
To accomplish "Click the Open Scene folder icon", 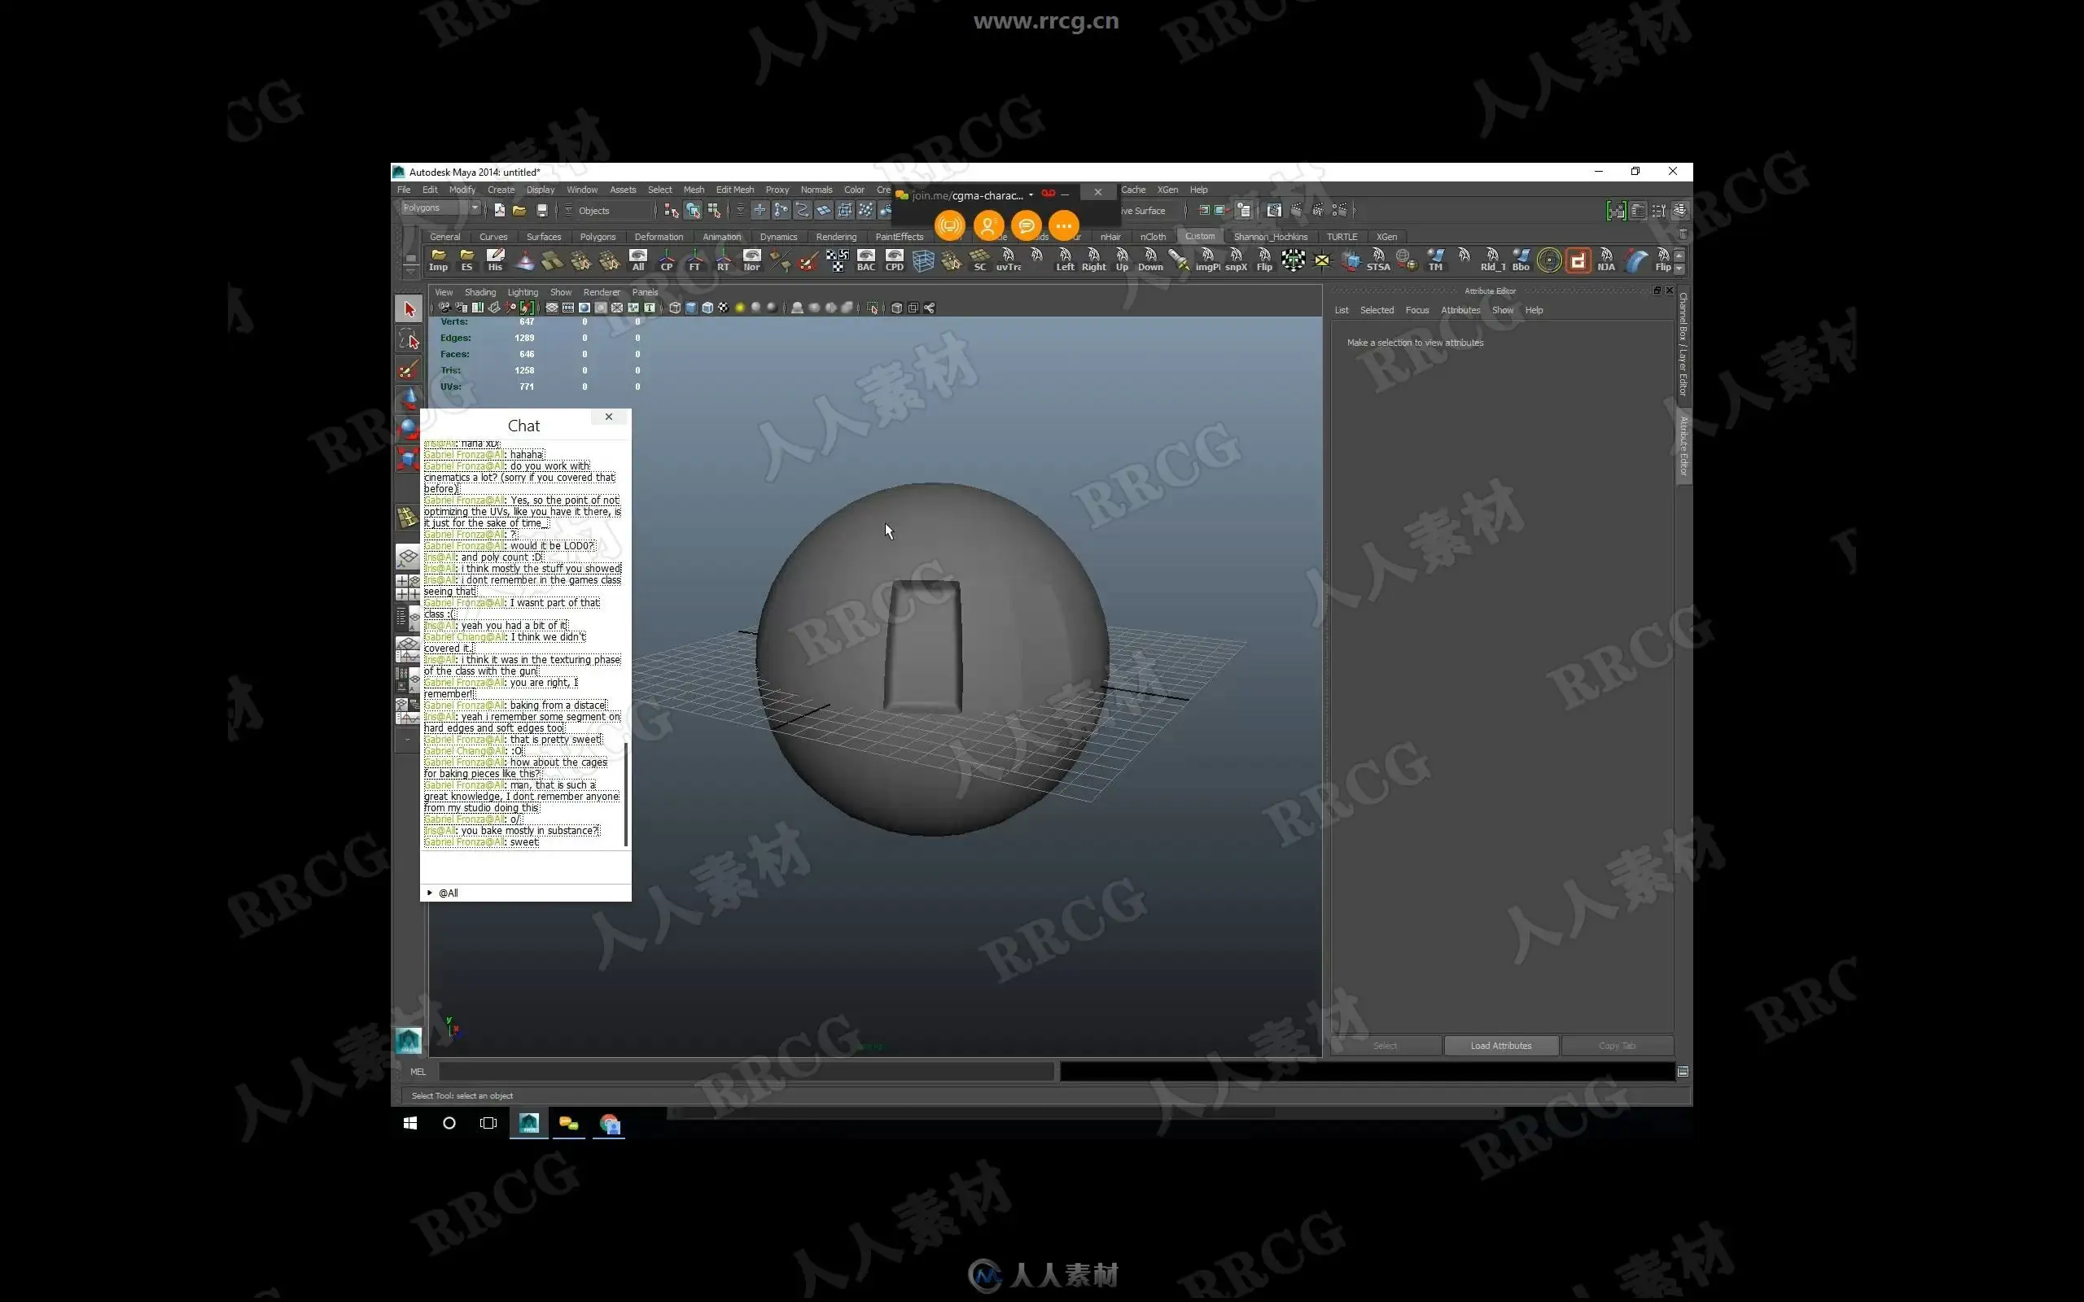I will coord(519,210).
